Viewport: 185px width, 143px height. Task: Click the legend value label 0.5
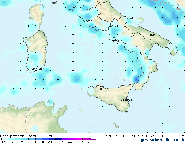point(10,142)
